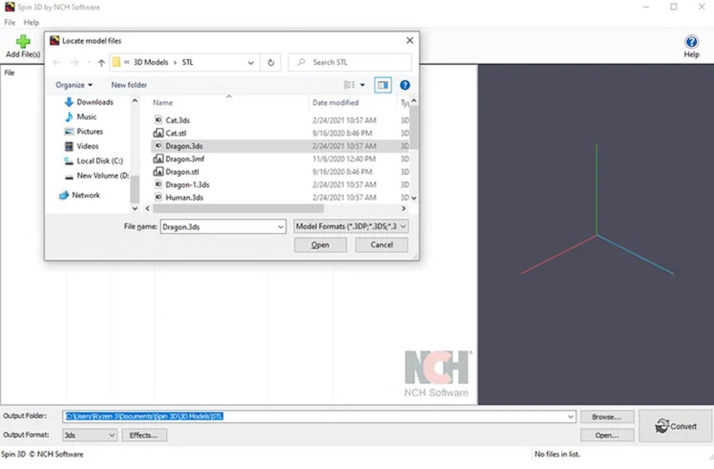The width and height of the screenshot is (714, 469).
Task: Click the dialog help question mark icon
Action: [405, 84]
